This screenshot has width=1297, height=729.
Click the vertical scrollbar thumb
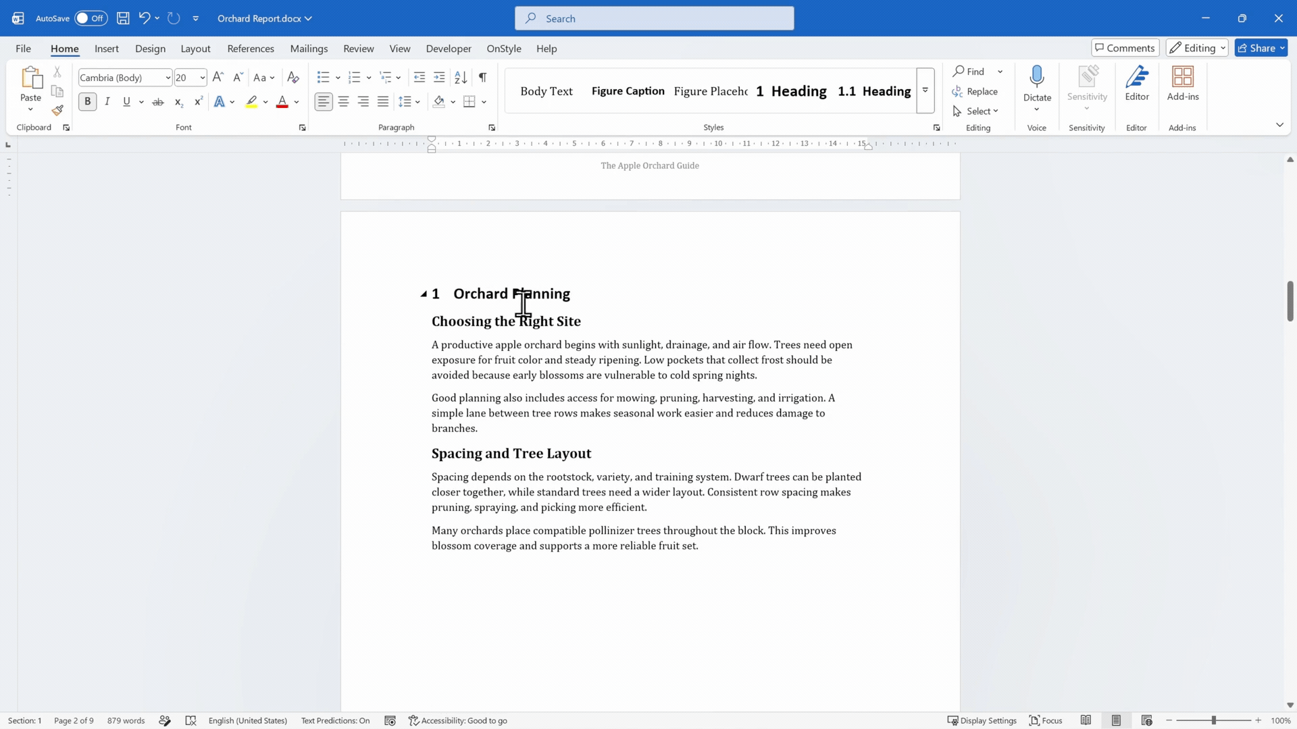(x=1290, y=301)
